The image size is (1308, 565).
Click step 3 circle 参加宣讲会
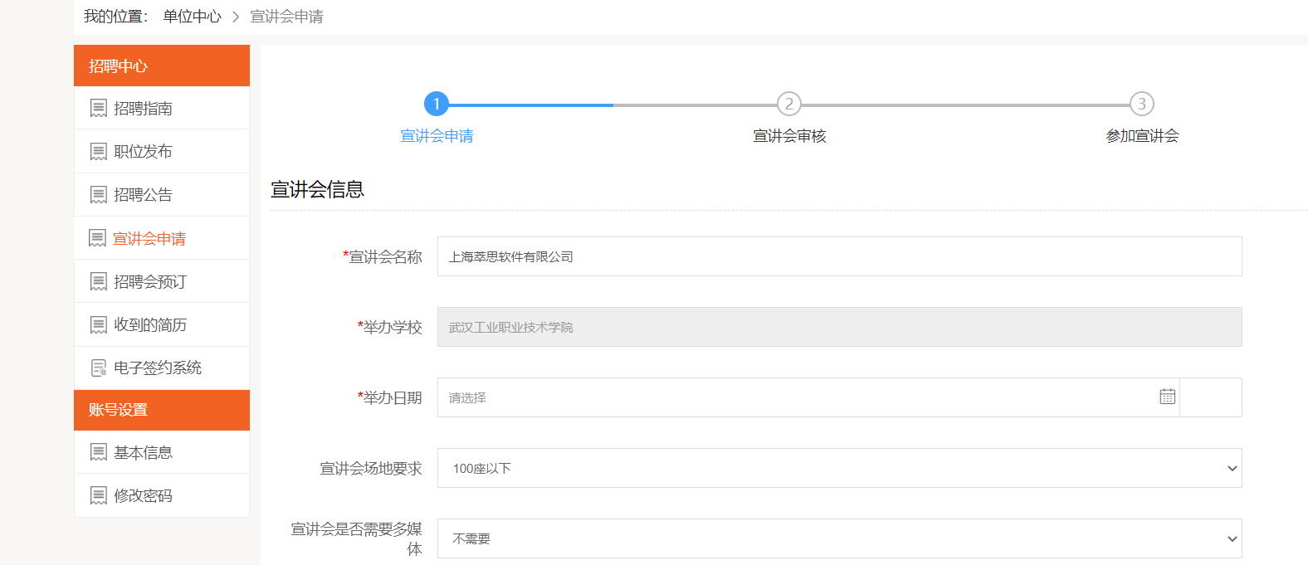coord(1141,105)
